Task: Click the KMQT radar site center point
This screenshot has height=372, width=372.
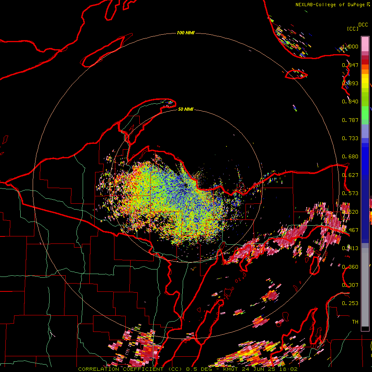Action: point(186,185)
